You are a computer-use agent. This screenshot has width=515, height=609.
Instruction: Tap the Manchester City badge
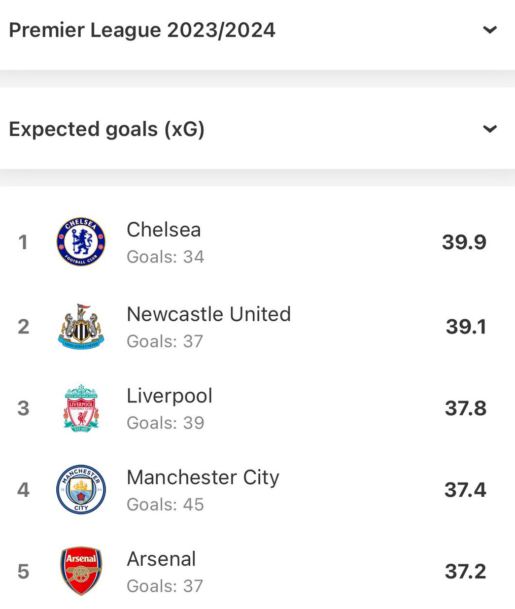[81, 490]
